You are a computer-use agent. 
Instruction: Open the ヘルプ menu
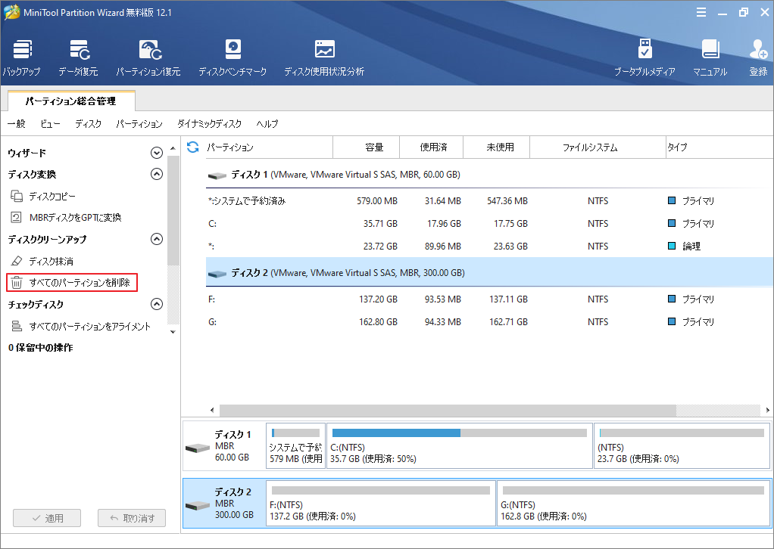267,124
